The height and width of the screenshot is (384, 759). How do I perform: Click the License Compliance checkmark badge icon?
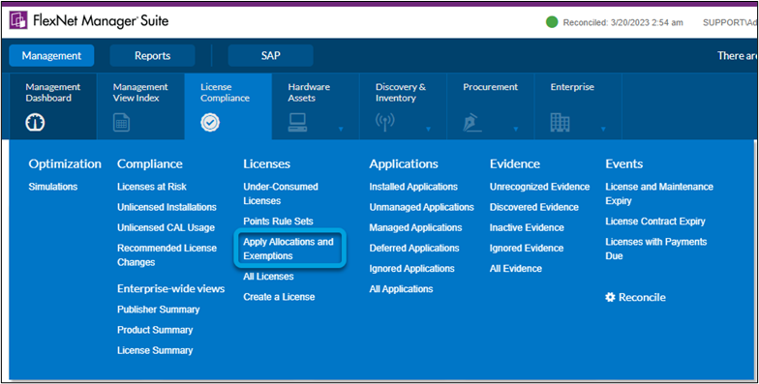tap(210, 123)
